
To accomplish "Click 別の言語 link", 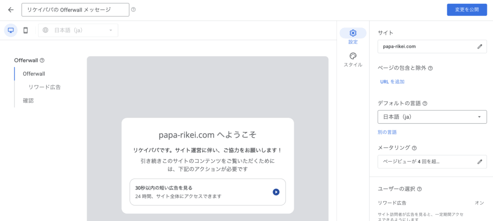I will (x=387, y=132).
